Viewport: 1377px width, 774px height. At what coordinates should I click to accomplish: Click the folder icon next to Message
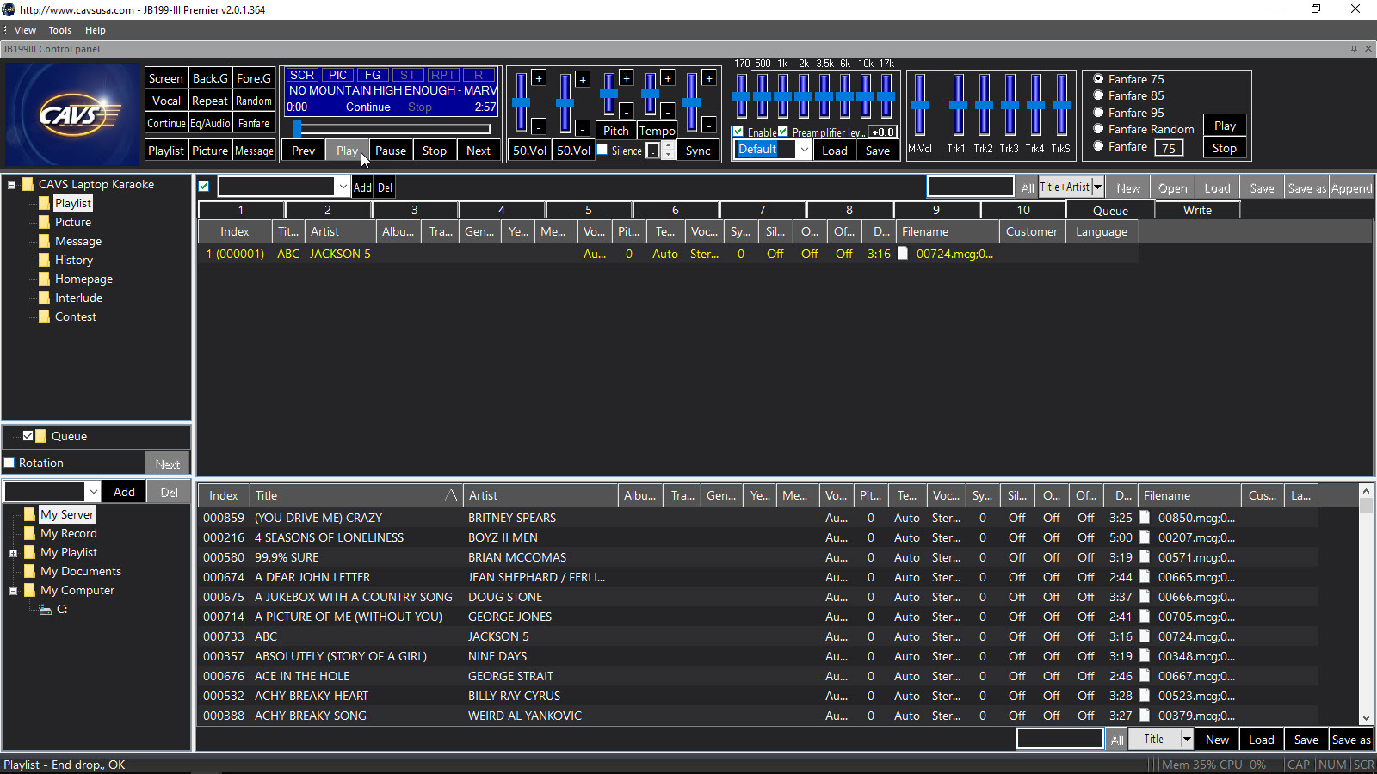click(45, 241)
